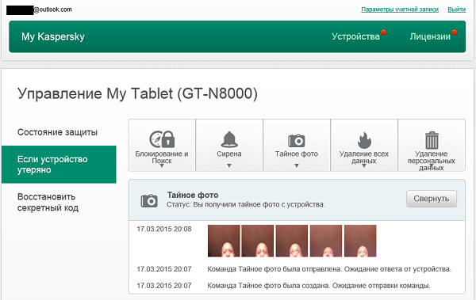Expand the Блокирование и Поиск dropdown arrow
This screenshot has height=300, width=476.
click(162, 165)
